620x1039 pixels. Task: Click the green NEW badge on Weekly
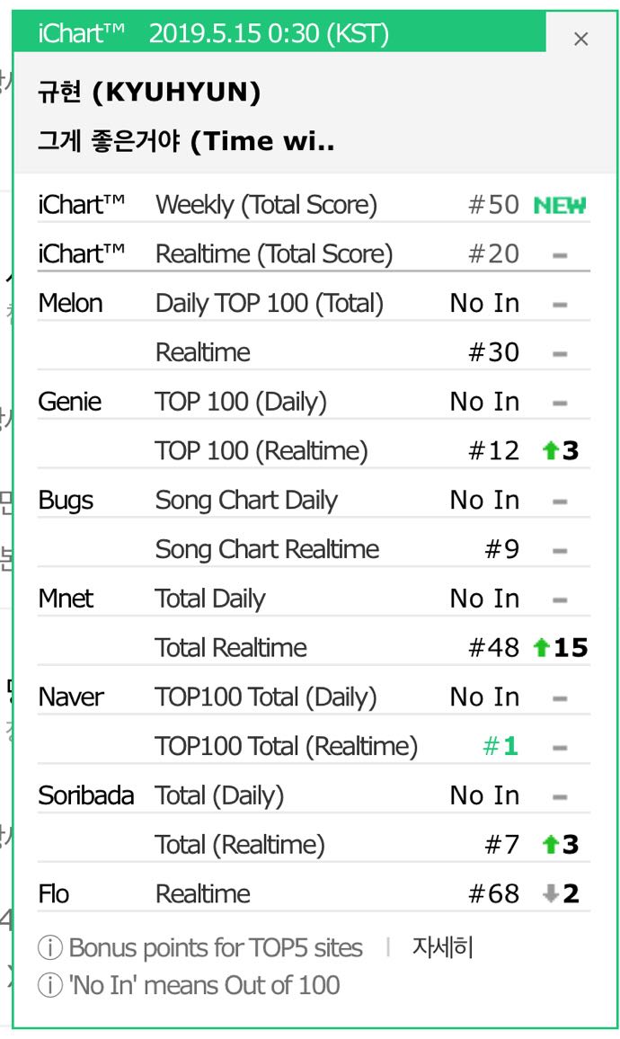[x=559, y=205]
